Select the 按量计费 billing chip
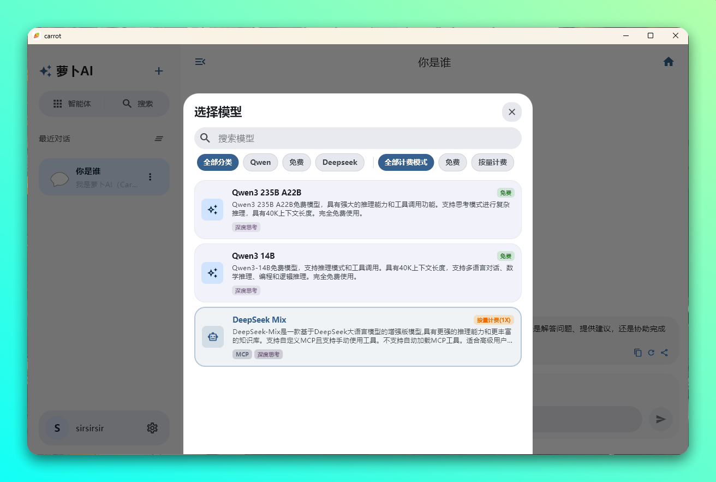 point(492,162)
